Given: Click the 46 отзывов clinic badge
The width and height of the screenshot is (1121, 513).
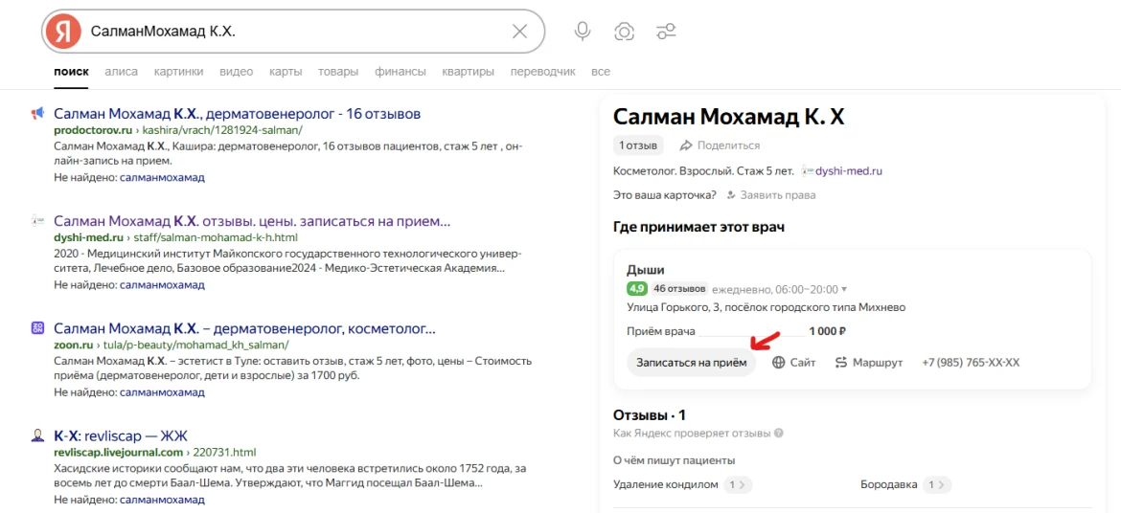Looking at the screenshot, I should 680,289.
